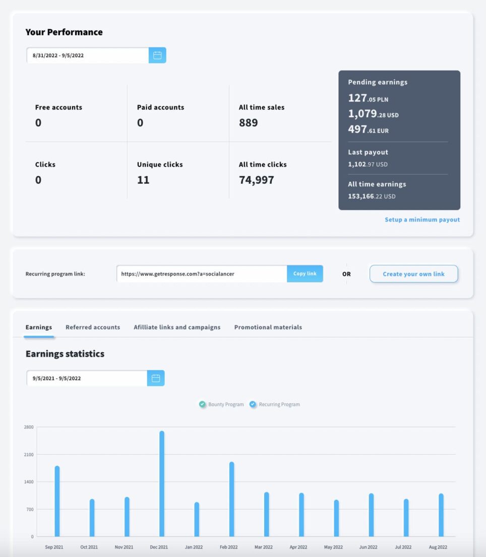Image resolution: width=486 pixels, height=557 pixels.
Task: Switch to the Referred accounts tab
Action: 93,327
